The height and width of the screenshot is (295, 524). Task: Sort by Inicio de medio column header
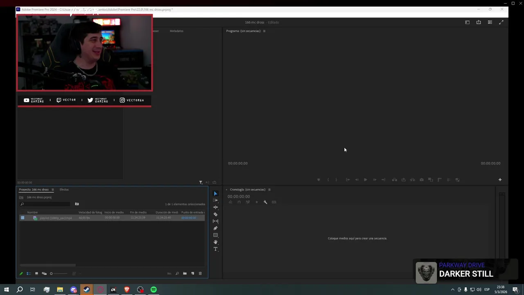114,213
